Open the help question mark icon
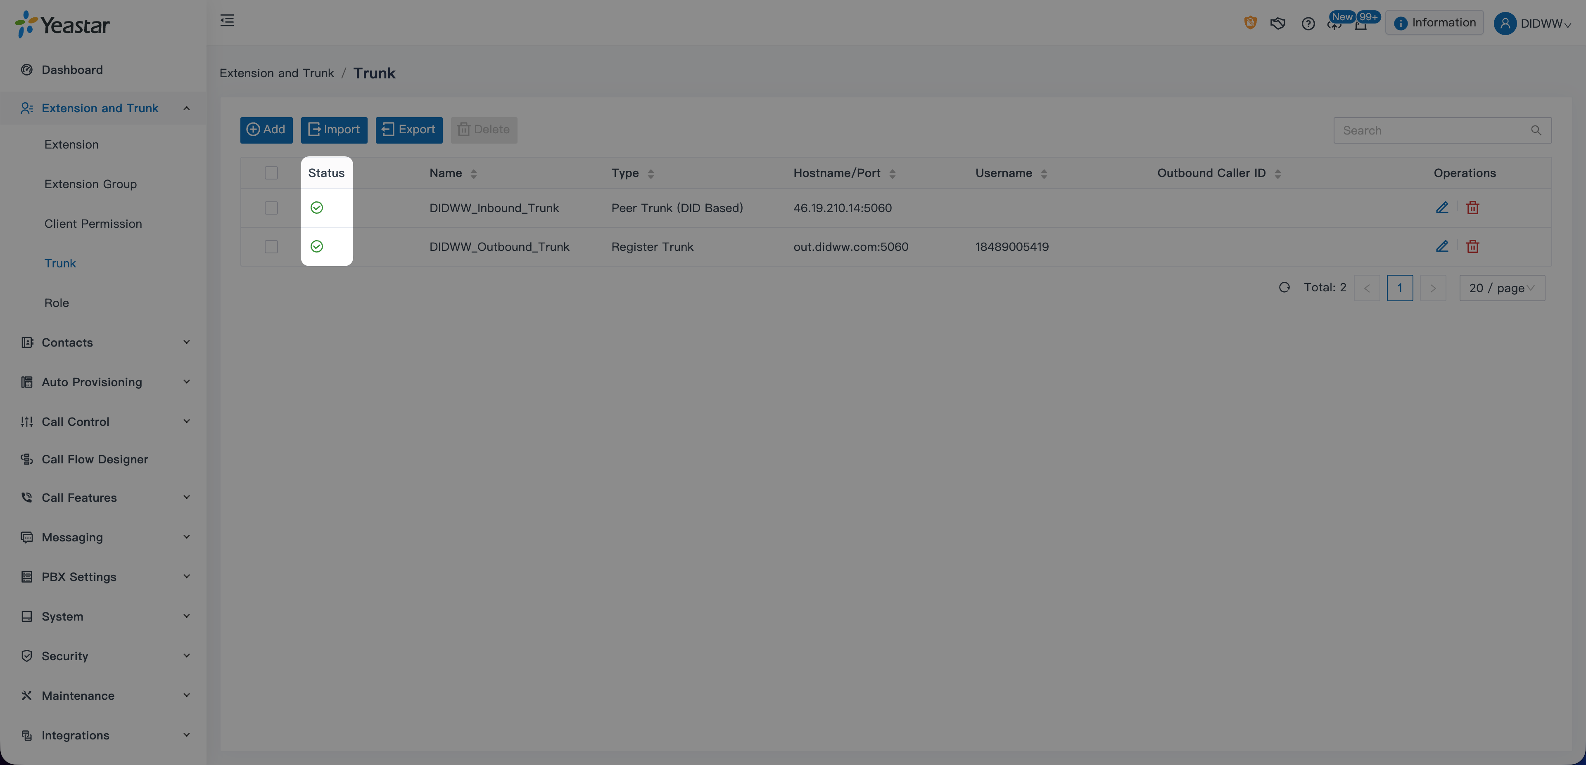The image size is (1586, 765). tap(1308, 24)
